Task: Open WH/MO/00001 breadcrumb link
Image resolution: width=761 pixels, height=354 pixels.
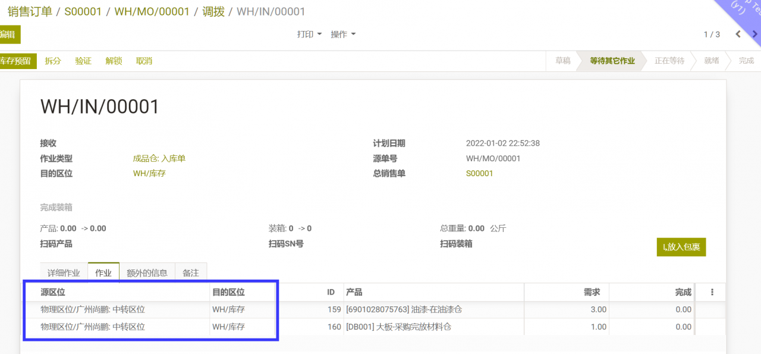Action: [152, 11]
